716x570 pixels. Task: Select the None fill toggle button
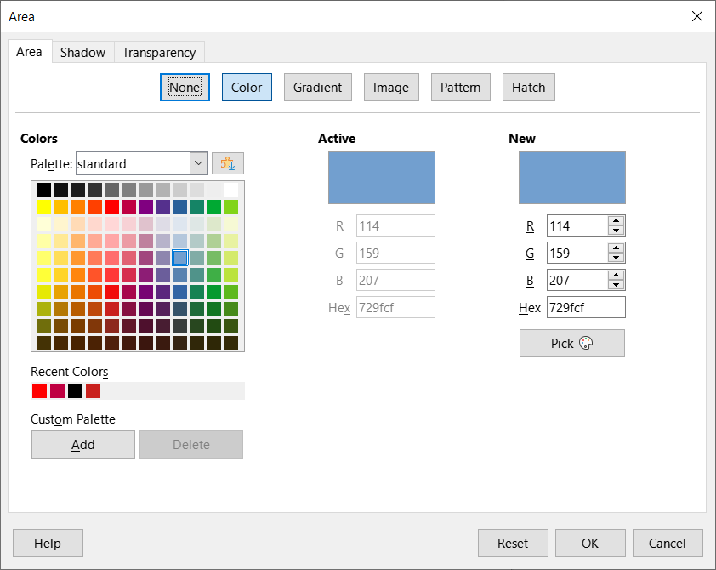coord(185,88)
